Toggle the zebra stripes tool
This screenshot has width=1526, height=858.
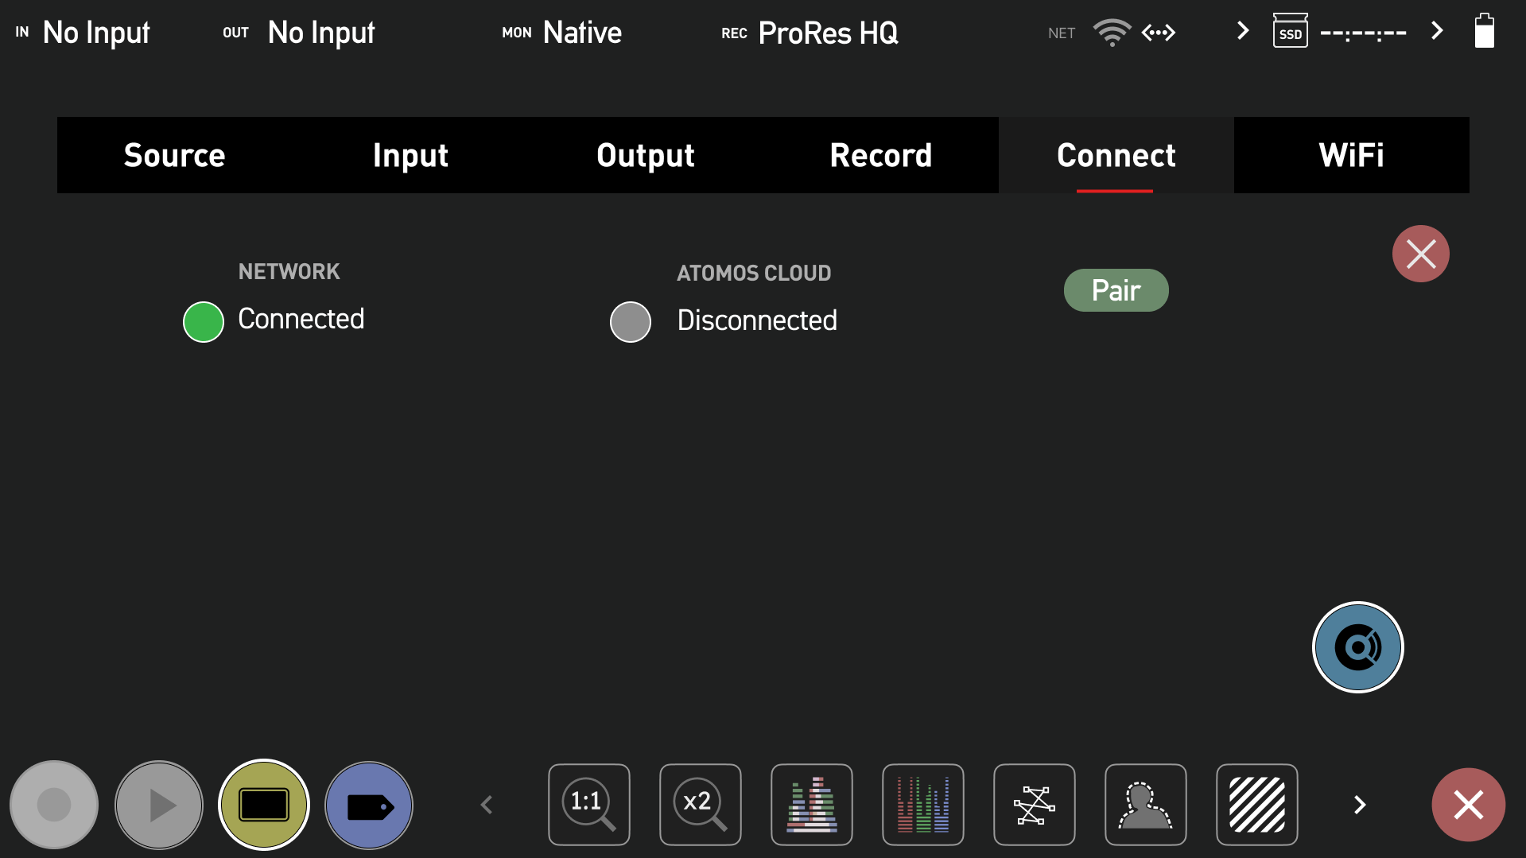click(x=1256, y=804)
